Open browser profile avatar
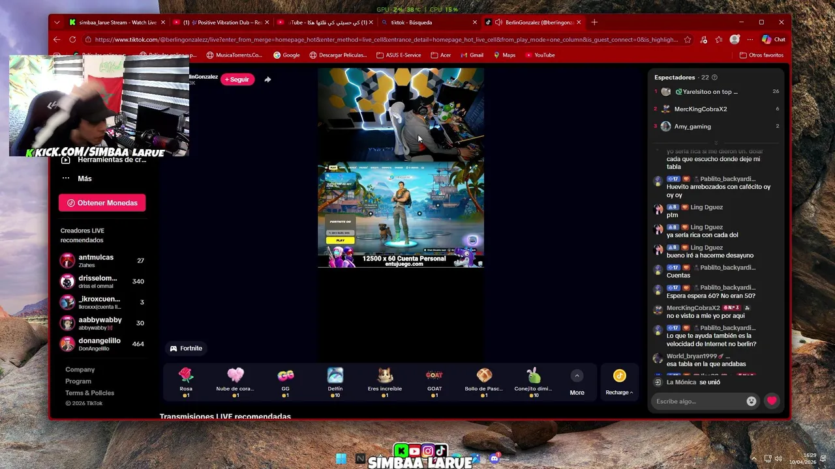 point(735,40)
